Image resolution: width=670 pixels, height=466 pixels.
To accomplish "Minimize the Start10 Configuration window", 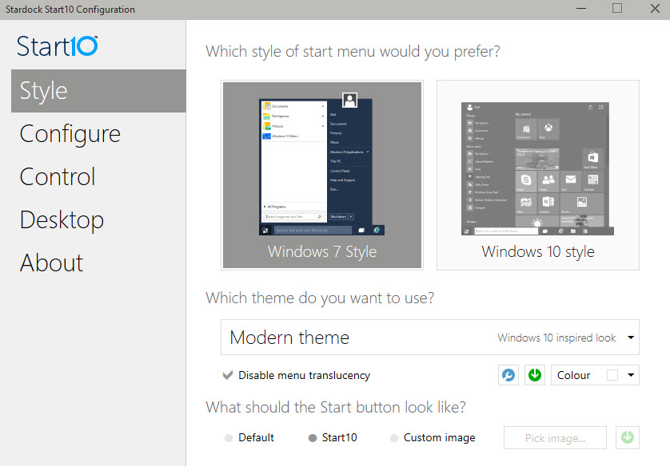I will [581, 9].
